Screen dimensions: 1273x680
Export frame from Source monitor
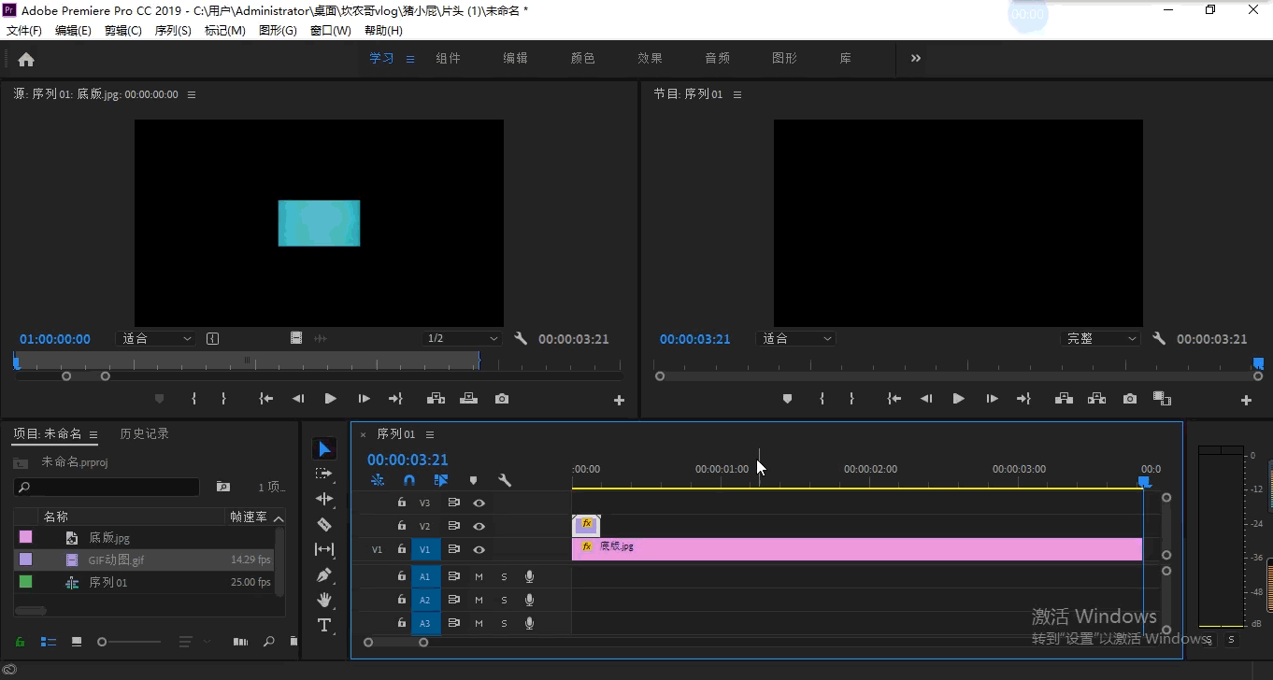tap(502, 399)
